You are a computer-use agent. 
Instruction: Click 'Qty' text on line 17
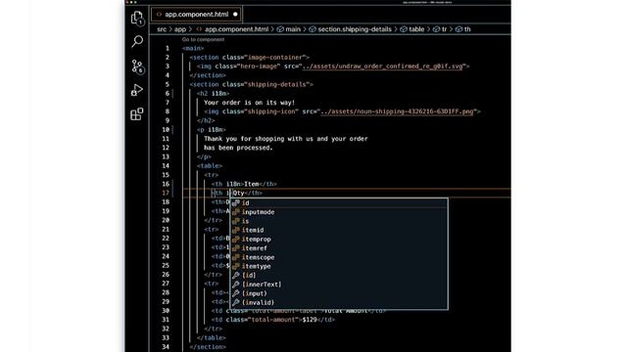(239, 194)
